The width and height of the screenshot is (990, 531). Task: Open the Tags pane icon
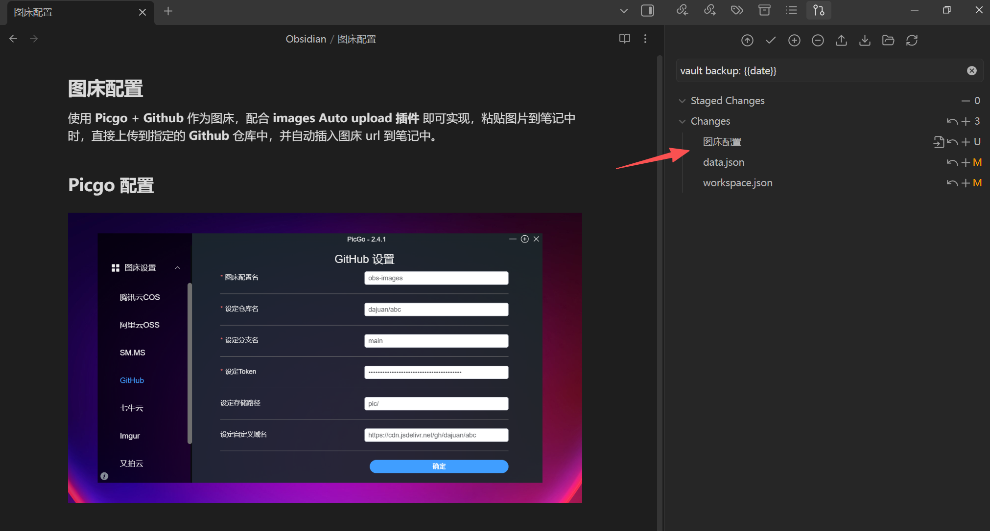[x=737, y=10]
